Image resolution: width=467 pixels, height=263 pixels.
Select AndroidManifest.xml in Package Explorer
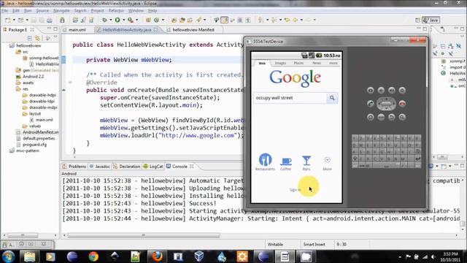pyautogui.click(x=41, y=132)
